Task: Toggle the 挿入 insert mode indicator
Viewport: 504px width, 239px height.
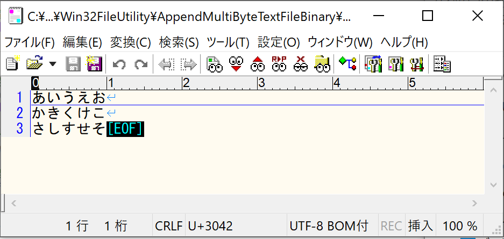Action: coord(421,226)
